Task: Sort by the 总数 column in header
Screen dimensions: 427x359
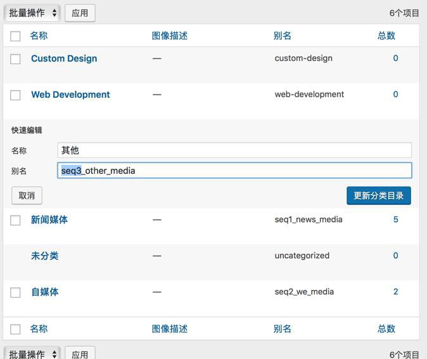Action: point(386,36)
